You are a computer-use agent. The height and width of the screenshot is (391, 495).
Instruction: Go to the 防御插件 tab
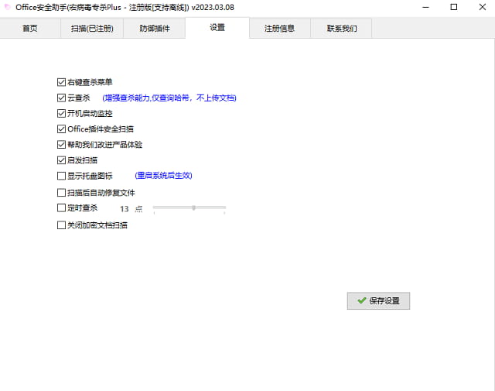[155, 29]
